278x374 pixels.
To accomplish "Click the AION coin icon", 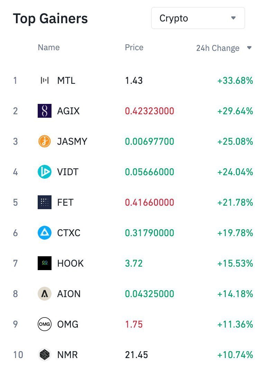I will pyautogui.click(x=45, y=294).
